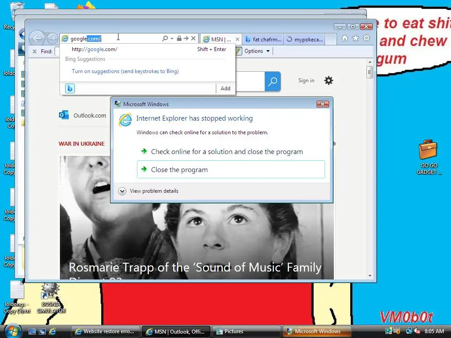Close the MSN tab
The height and width of the screenshot is (338, 451).
[x=237, y=39]
